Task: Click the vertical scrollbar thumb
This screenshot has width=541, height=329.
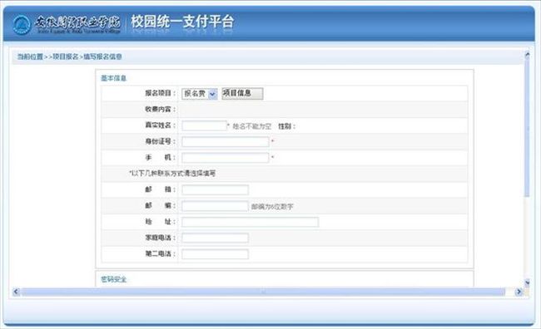Action: pos(527,127)
